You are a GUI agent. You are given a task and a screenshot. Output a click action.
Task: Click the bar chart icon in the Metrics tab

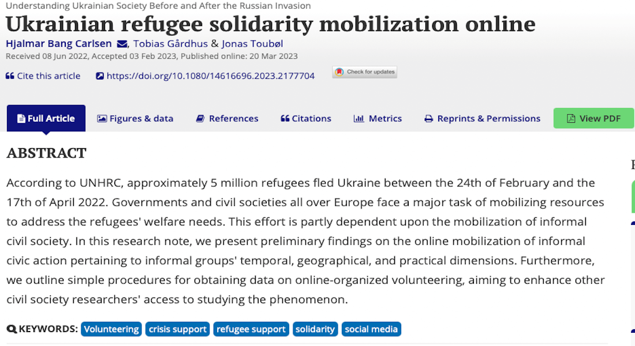359,119
